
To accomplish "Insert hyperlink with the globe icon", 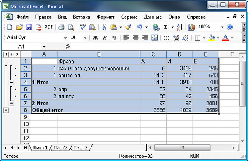I will (x=156, y=27).
